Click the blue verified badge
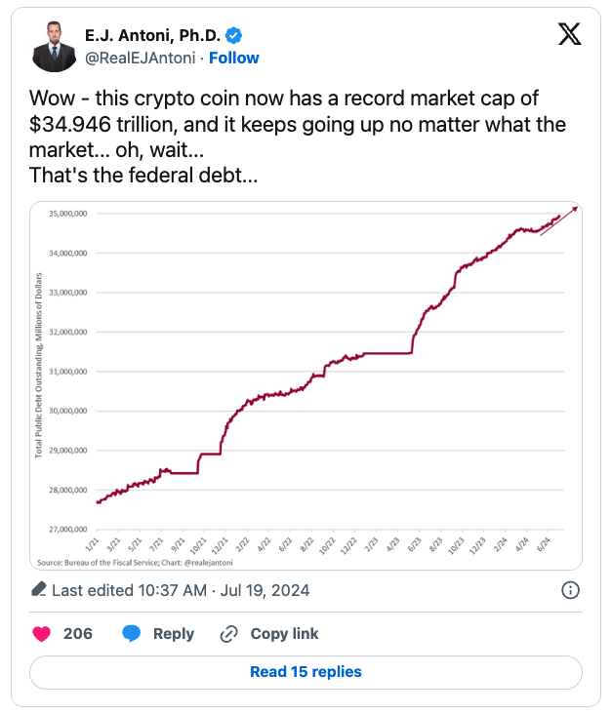612x714 pixels. [234, 36]
